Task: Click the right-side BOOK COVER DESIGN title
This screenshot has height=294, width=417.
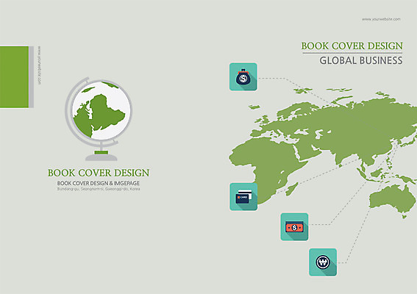Action: [352, 46]
